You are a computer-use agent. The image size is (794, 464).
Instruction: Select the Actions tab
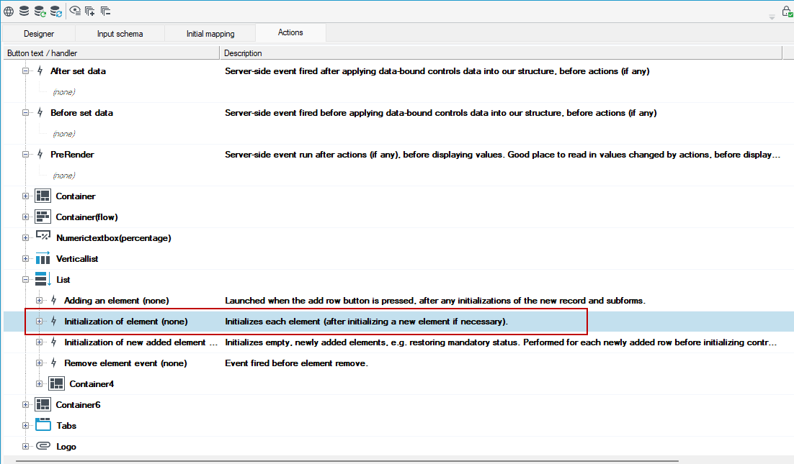tap(290, 32)
